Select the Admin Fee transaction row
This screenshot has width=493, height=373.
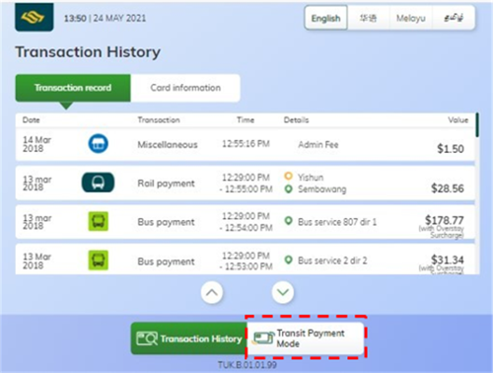(x=246, y=144)
